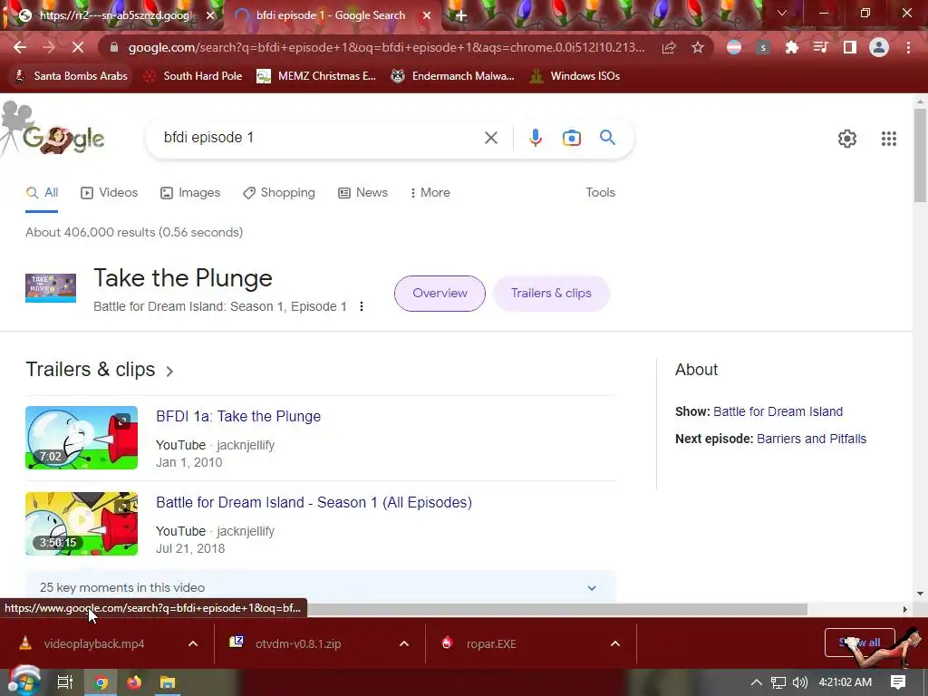This screenshot has height=696, width=928.
Task: Submit search with magnifier icon
Action: (607, 138)
